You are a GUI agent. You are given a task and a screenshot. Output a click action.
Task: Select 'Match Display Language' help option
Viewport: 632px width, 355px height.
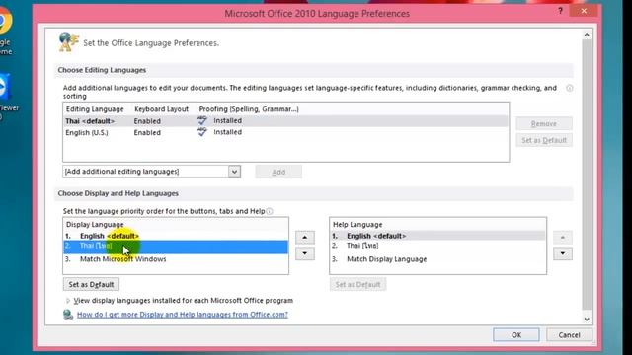pos(437,259)
